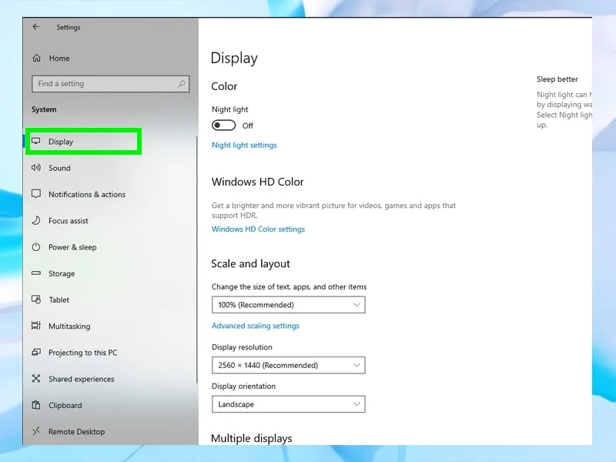
Task: Click the Focus assist moon icon
Action: tap(36, 221)
